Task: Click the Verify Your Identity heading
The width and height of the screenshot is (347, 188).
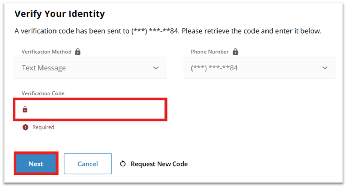Action: click(60, 14)
